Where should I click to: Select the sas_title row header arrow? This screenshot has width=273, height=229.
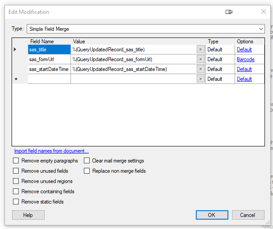click(15, 50)
